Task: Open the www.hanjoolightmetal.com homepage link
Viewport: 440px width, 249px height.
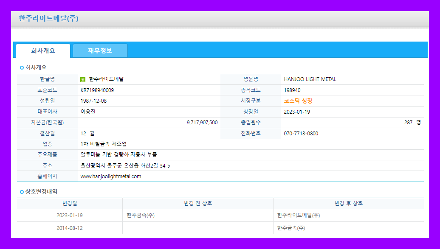Action: tap(111, 176)
